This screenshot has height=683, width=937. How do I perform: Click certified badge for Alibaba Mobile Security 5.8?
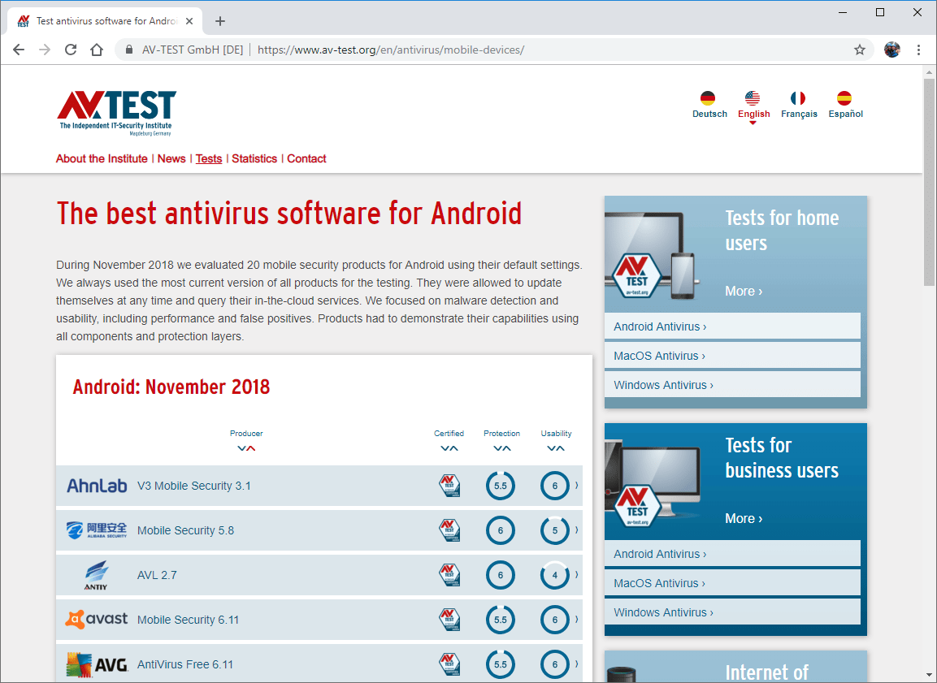point(449,530)
